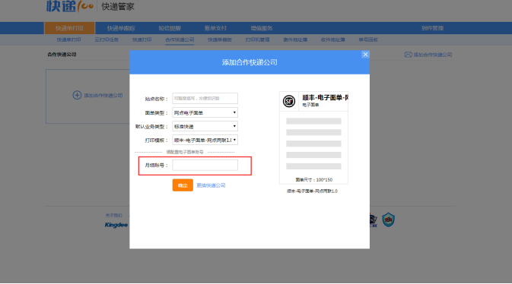Viewport: 512px width, 284px height.
Task: Open the 快递单打印 submenu item
Action: click(x=69, y=39)
